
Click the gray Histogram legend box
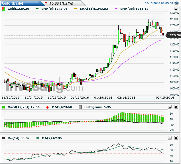(x=80, y=107)
